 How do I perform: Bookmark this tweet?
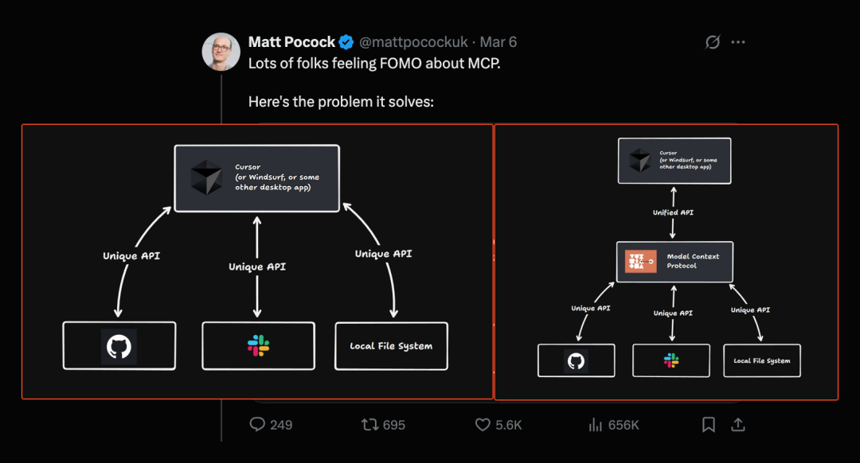709,425
